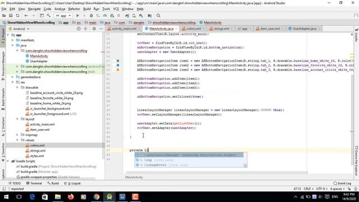Click the Open folder toolbar icon
The width and height of the screenshot is (359, 202).
click(x=4, y=16)
